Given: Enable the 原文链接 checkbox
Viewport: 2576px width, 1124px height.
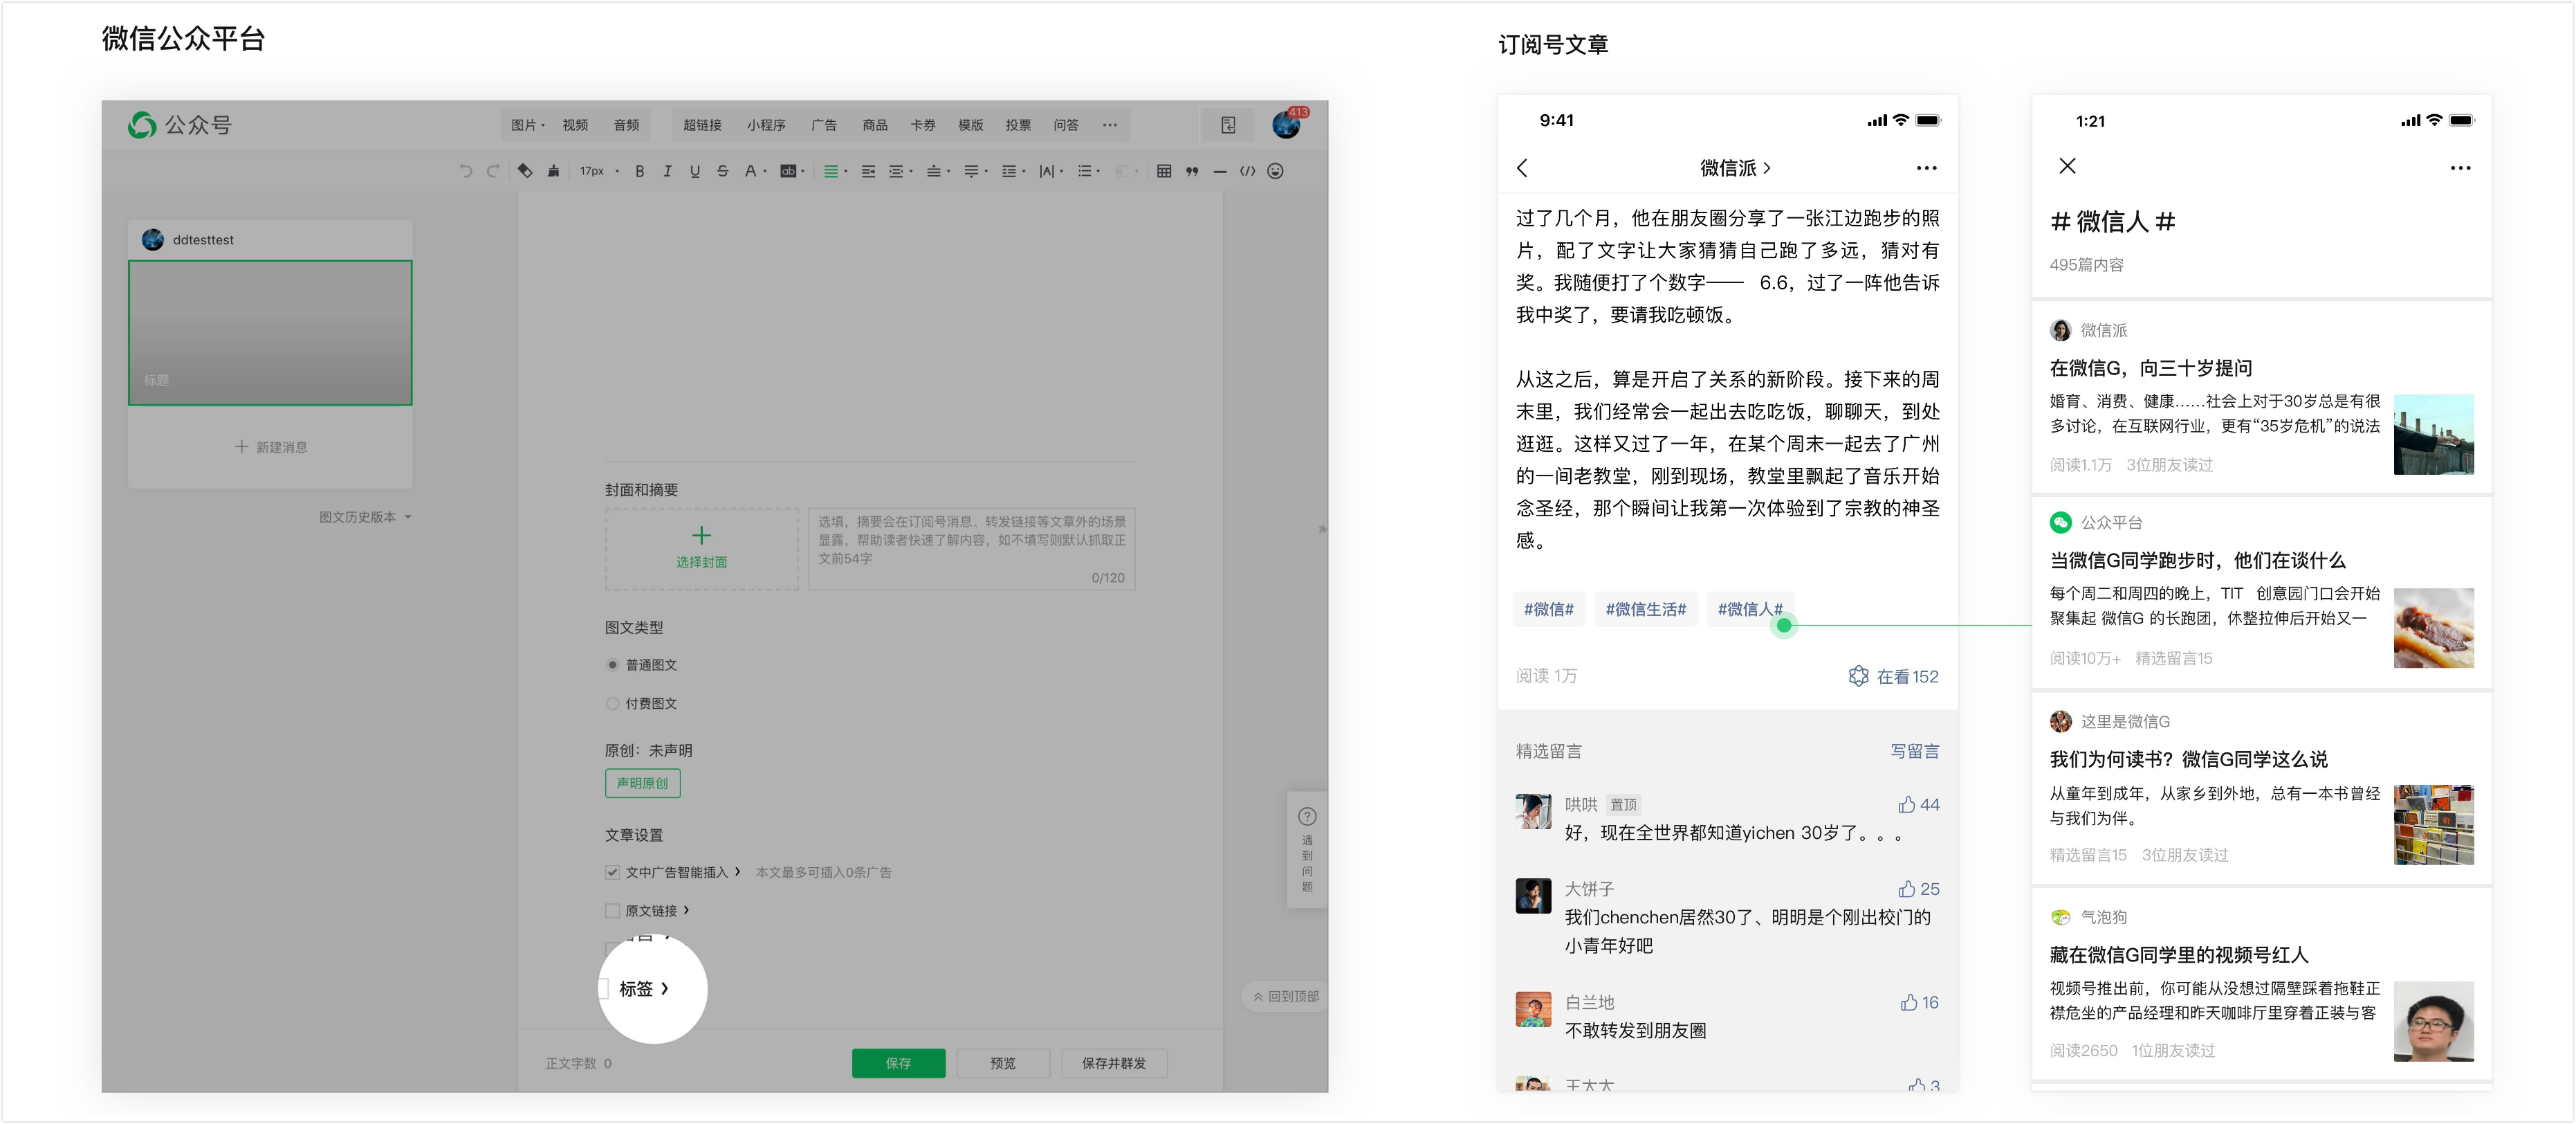Looking at the screenshot, I should click(x=612, y=911).
